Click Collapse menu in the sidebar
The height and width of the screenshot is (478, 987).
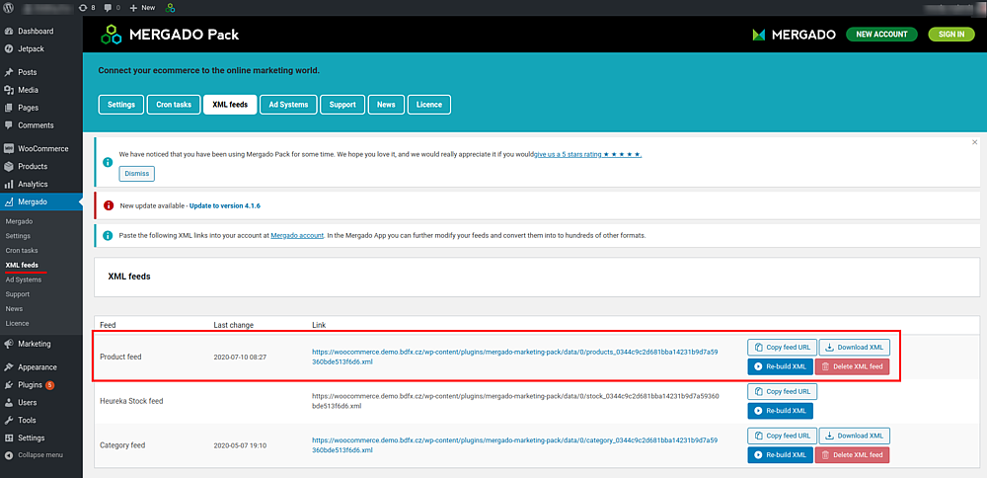pos(40,454)
